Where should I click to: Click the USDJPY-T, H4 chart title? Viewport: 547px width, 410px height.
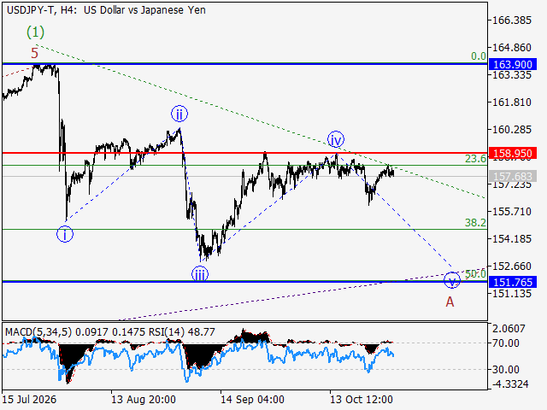pos(106,10)
